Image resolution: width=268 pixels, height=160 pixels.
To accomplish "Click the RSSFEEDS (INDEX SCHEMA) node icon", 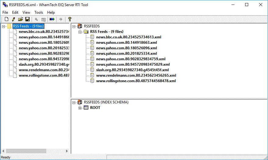I will click(80, 102).
